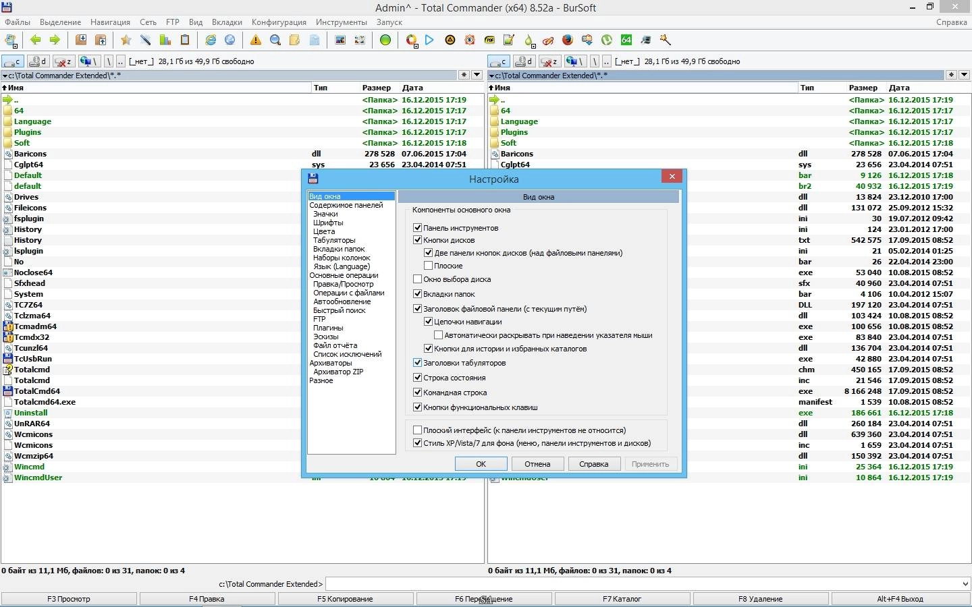Open right panel directory history dropdown arrow
Screen dimensions: 972x607
click(963, 75)
